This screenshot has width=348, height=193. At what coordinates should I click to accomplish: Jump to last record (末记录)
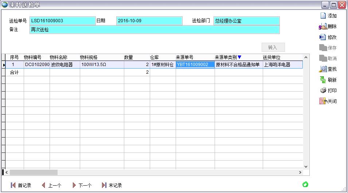(x=104, y=185)
